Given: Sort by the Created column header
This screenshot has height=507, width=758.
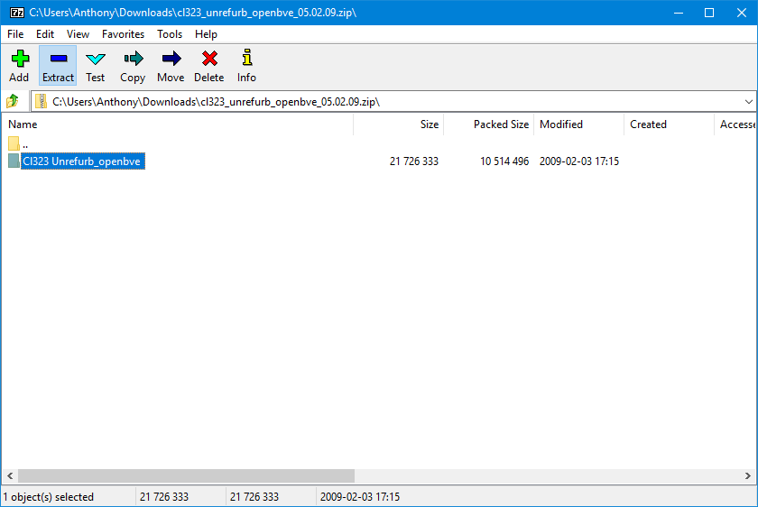Looking at the screenshot, I should [x=669, y=124].
